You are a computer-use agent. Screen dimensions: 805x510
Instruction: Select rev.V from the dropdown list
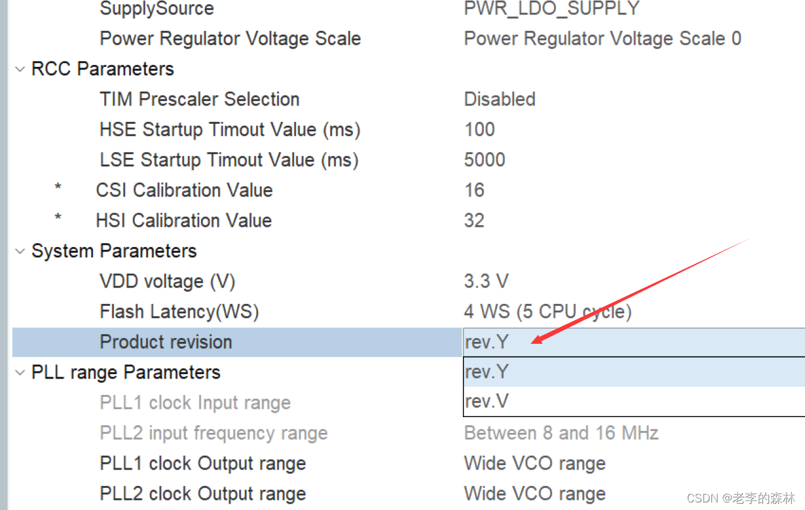click(x=634, y=401)
